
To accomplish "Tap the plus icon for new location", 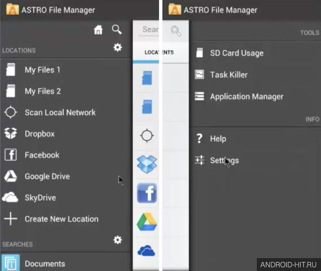I will tap(11, 218).
